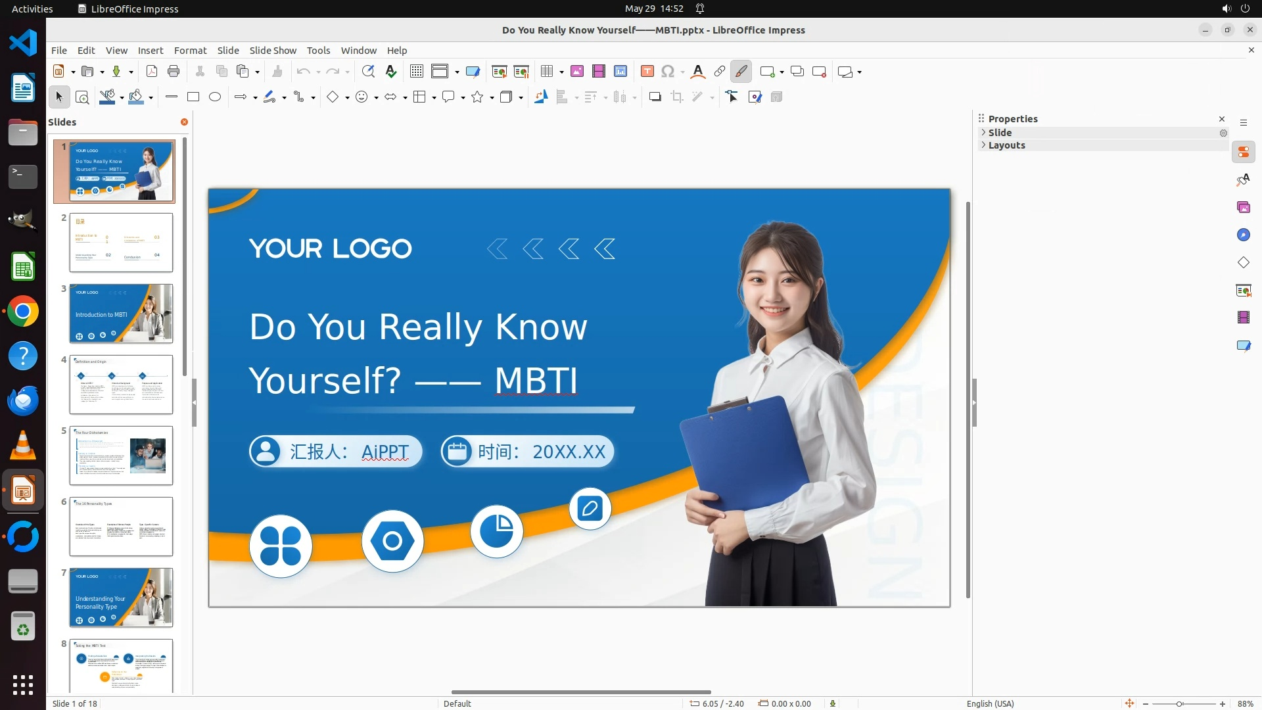Open the Slide Show menu
Viewport: 1262px width, 710px height.
click(273, 51)
